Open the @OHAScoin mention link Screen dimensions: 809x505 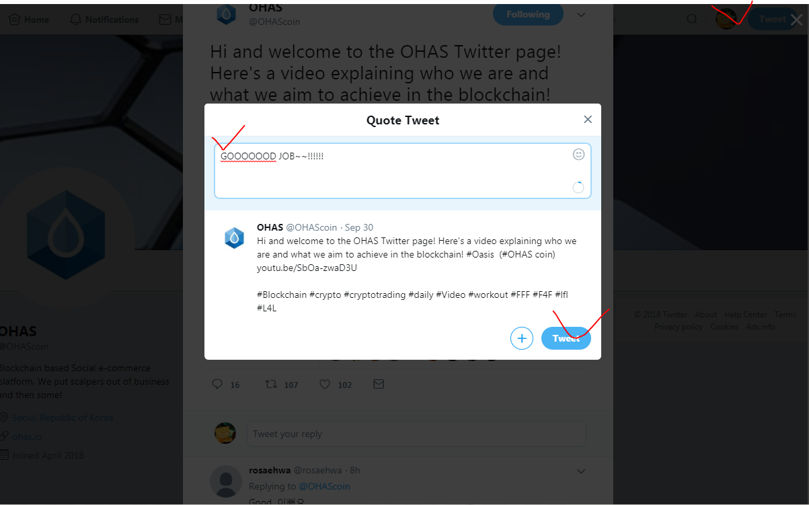[324, 486]
